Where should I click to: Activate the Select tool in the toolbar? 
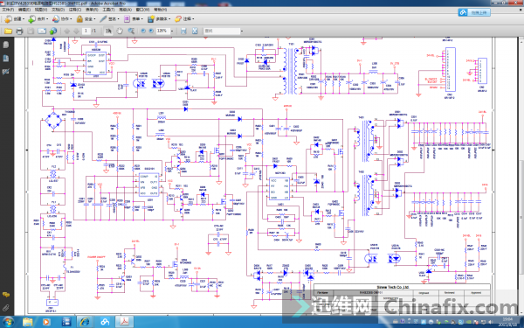point(108,31)
